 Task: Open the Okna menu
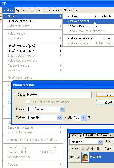[57, 10]
